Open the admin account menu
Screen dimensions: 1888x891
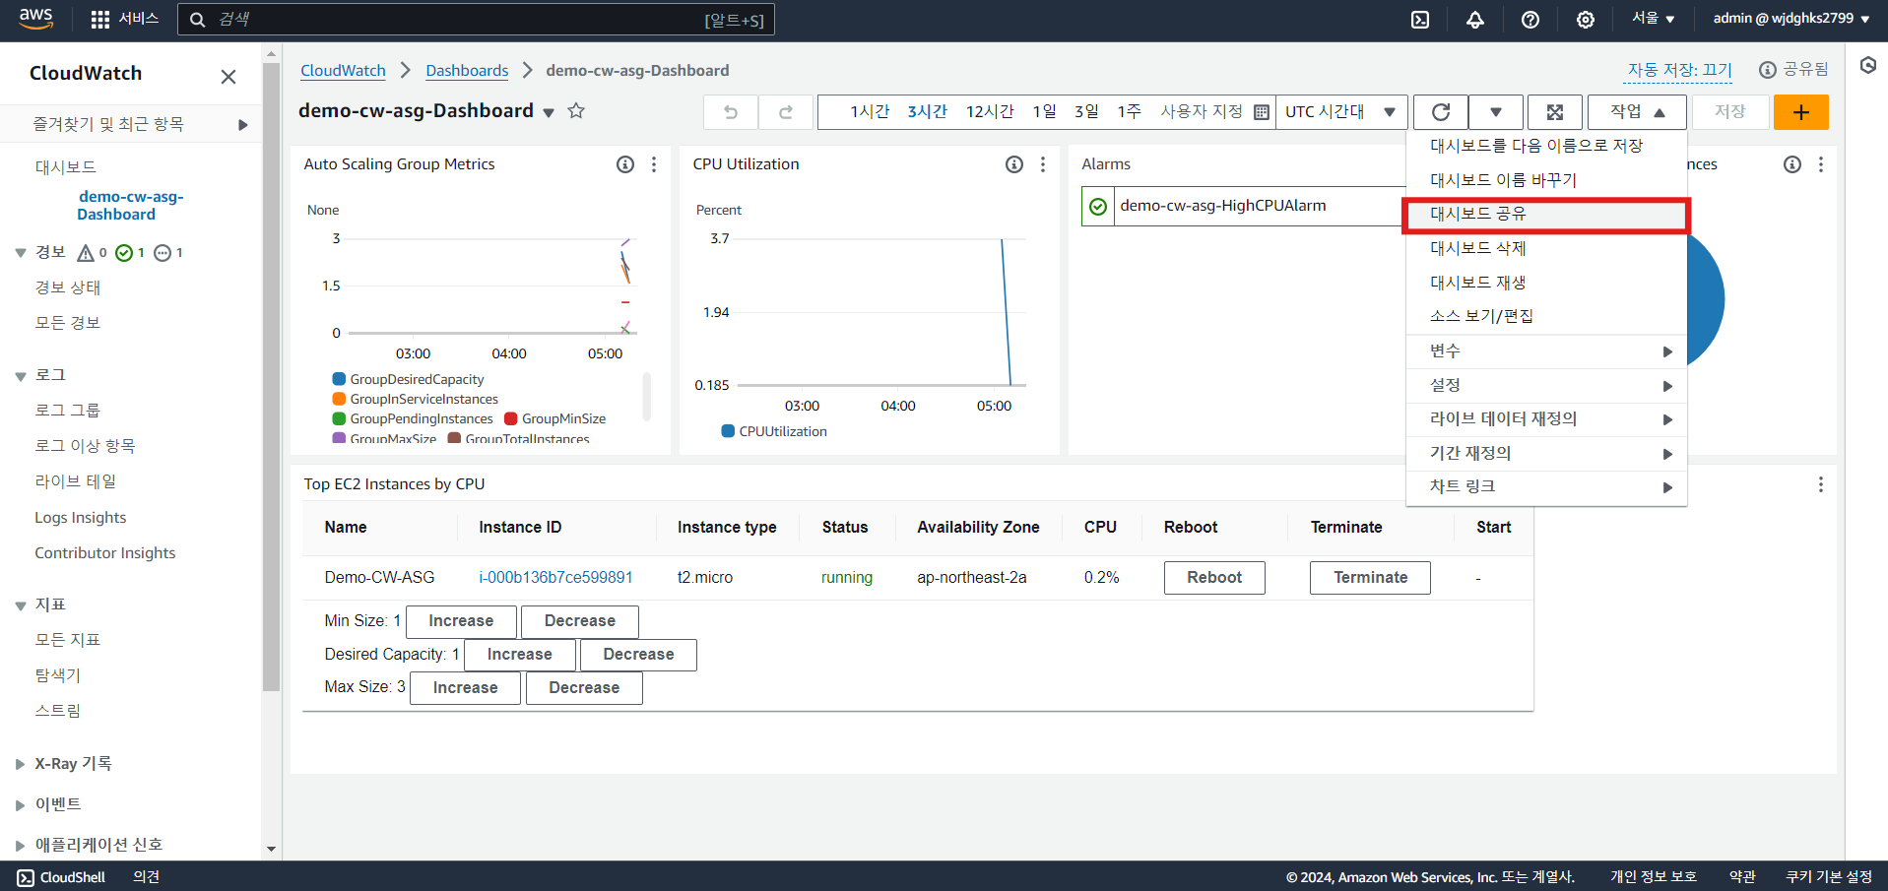click(x=1791, y=19)
